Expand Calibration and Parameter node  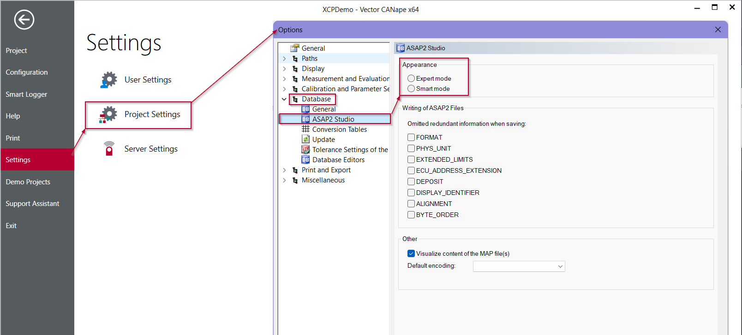coord(284,89)
